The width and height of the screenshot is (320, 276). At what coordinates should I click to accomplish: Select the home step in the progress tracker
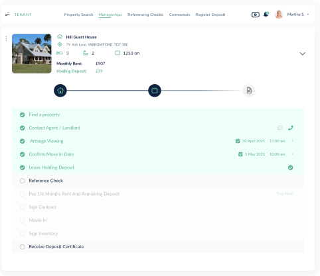[x=60, y=91]
